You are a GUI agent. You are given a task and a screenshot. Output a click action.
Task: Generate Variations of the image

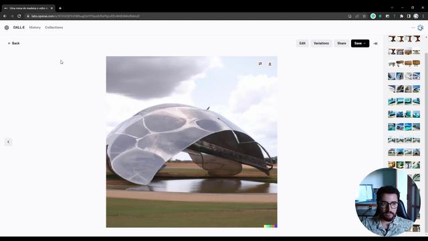click(321, 44)
